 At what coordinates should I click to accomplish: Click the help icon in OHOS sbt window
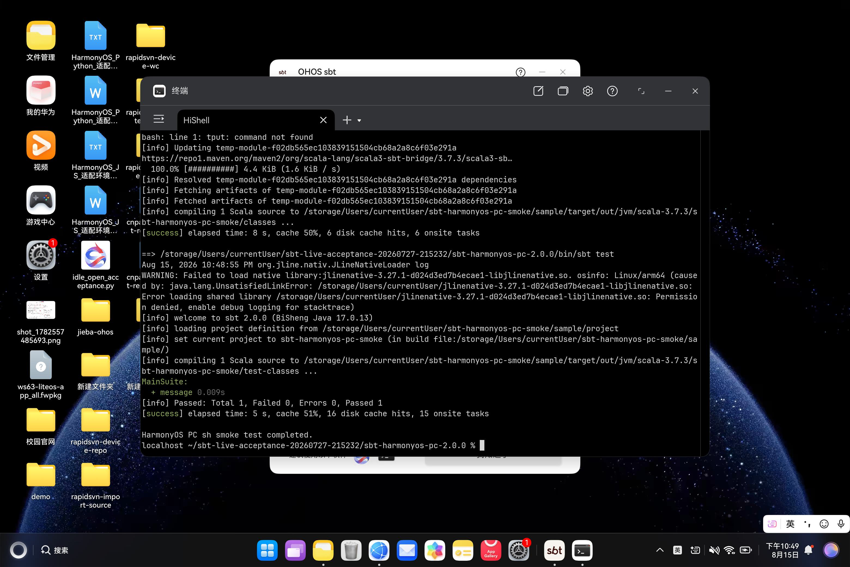point(520,72)
